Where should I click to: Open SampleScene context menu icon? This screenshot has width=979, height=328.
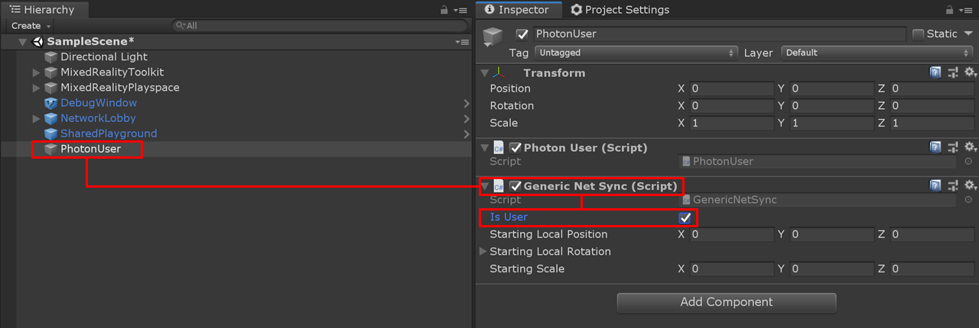(x=461, y=42)
